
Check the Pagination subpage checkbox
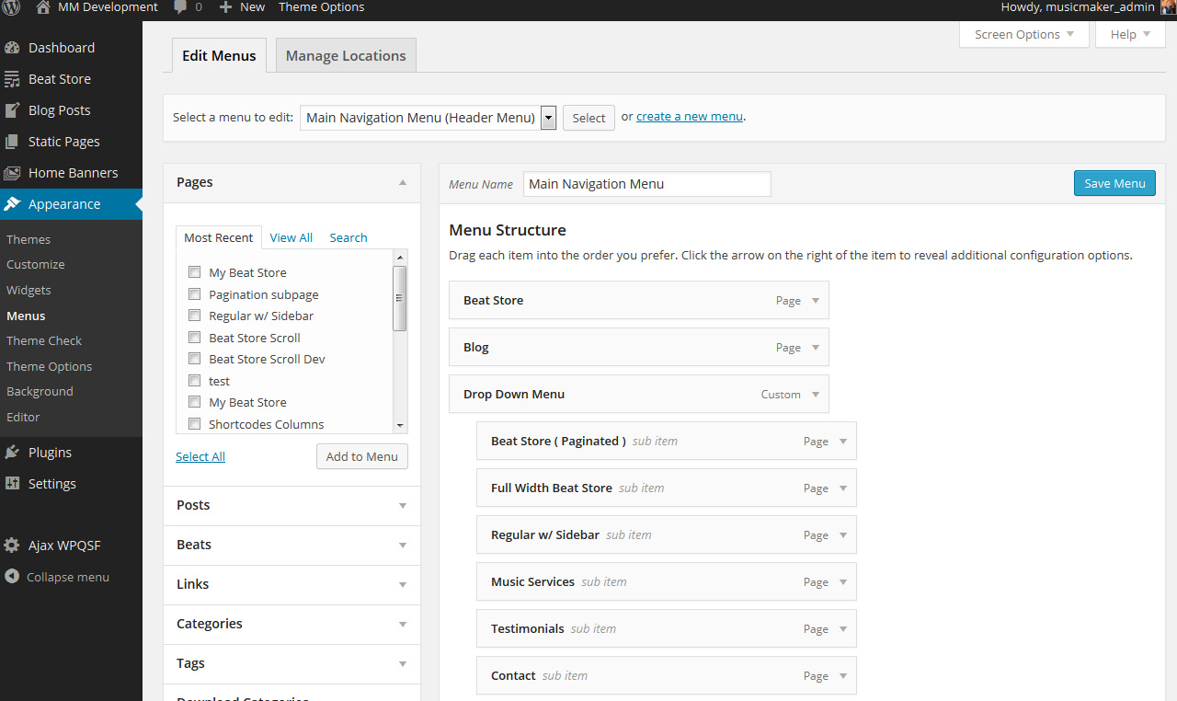point(194,294)
